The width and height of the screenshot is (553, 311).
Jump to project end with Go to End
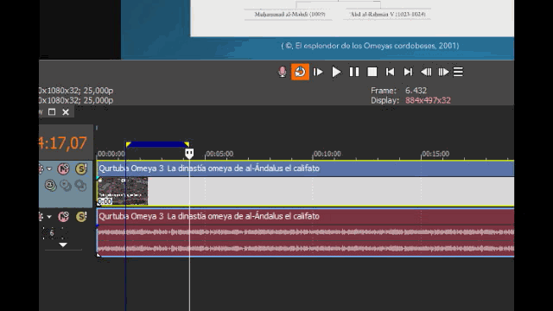click(x=408, y=72)
